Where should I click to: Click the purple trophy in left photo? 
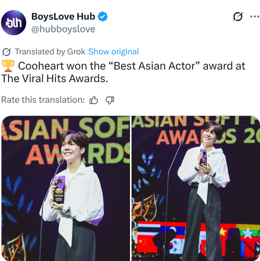pyautogui.click(x=59, y=189)
